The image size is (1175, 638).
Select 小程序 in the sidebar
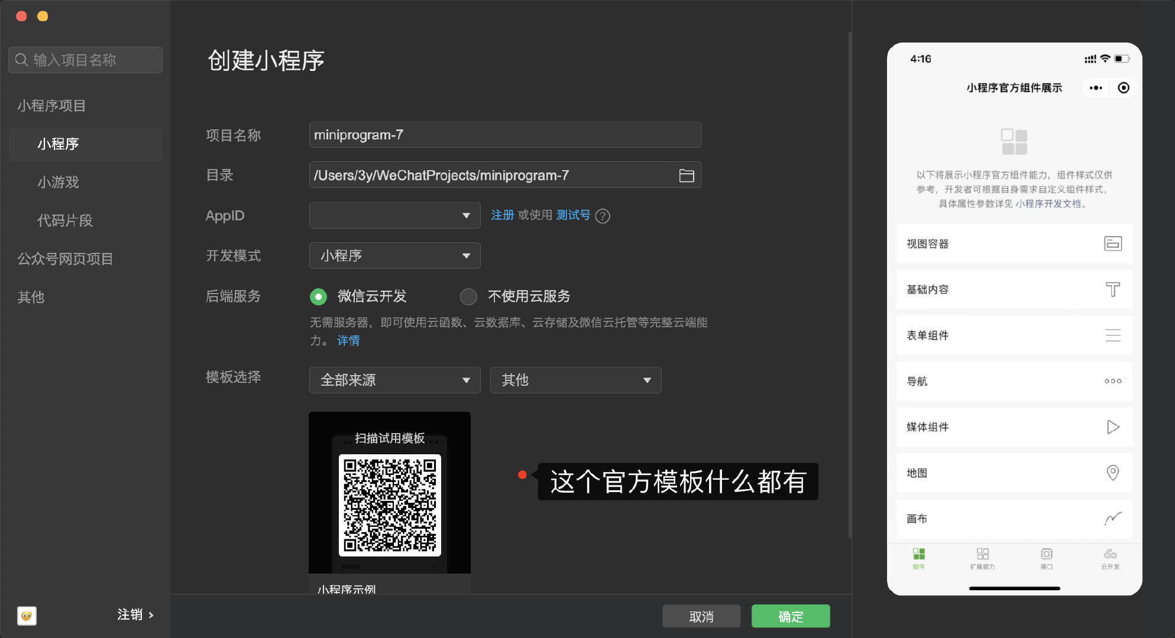coord(85,144)
